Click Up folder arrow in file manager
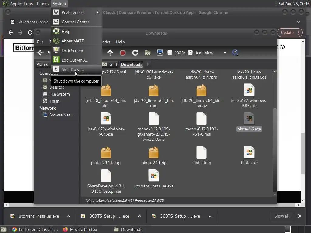 [110, 53]
